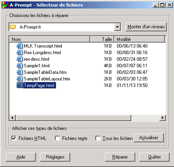Screen dimensions: 174x167
Task: Click the date 00/02/03 06:47
Action: coord(132,72)
